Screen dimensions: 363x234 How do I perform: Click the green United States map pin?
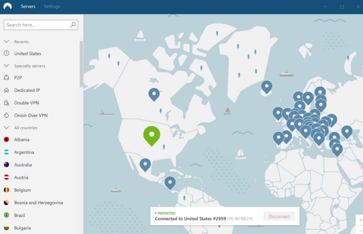tap(152, 136)
